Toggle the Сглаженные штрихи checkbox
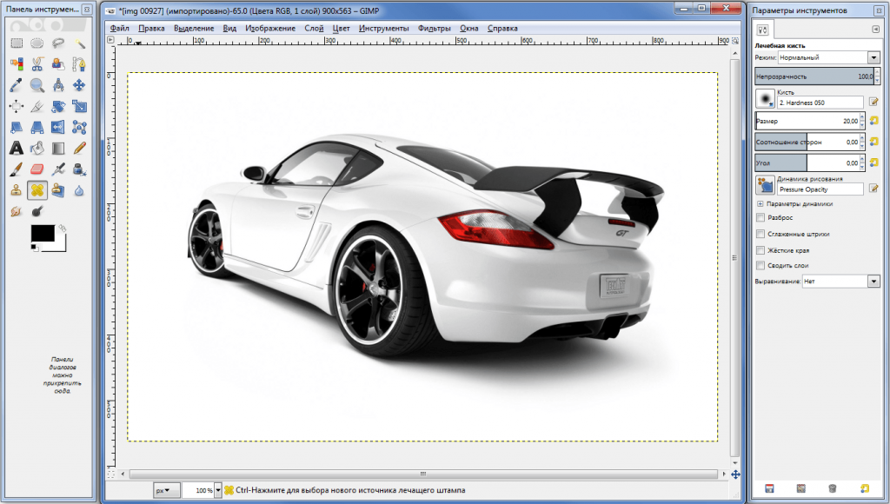890x504 pixels. 760,234
